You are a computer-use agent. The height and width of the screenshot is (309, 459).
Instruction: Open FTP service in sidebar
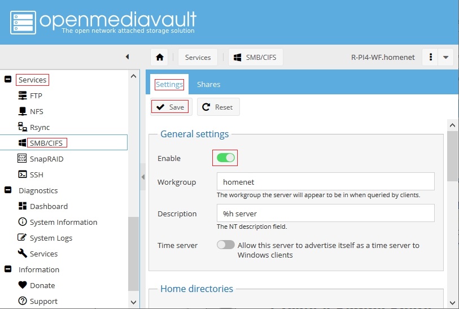click(36, 95)
